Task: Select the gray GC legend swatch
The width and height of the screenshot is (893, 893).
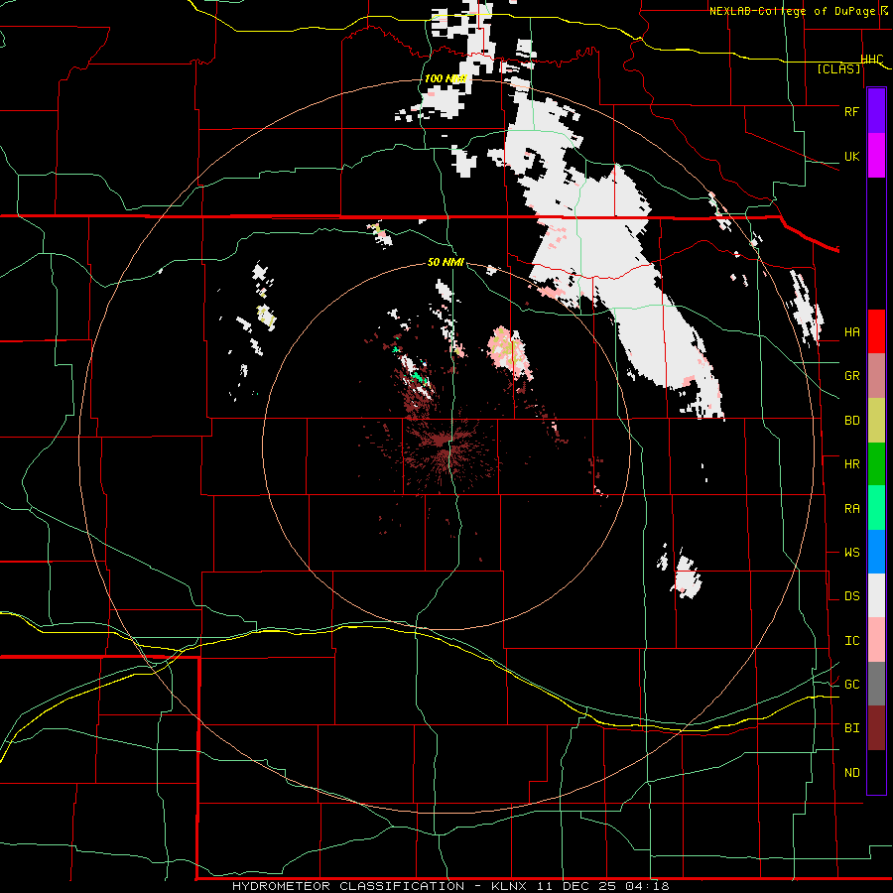Action: 876,684
